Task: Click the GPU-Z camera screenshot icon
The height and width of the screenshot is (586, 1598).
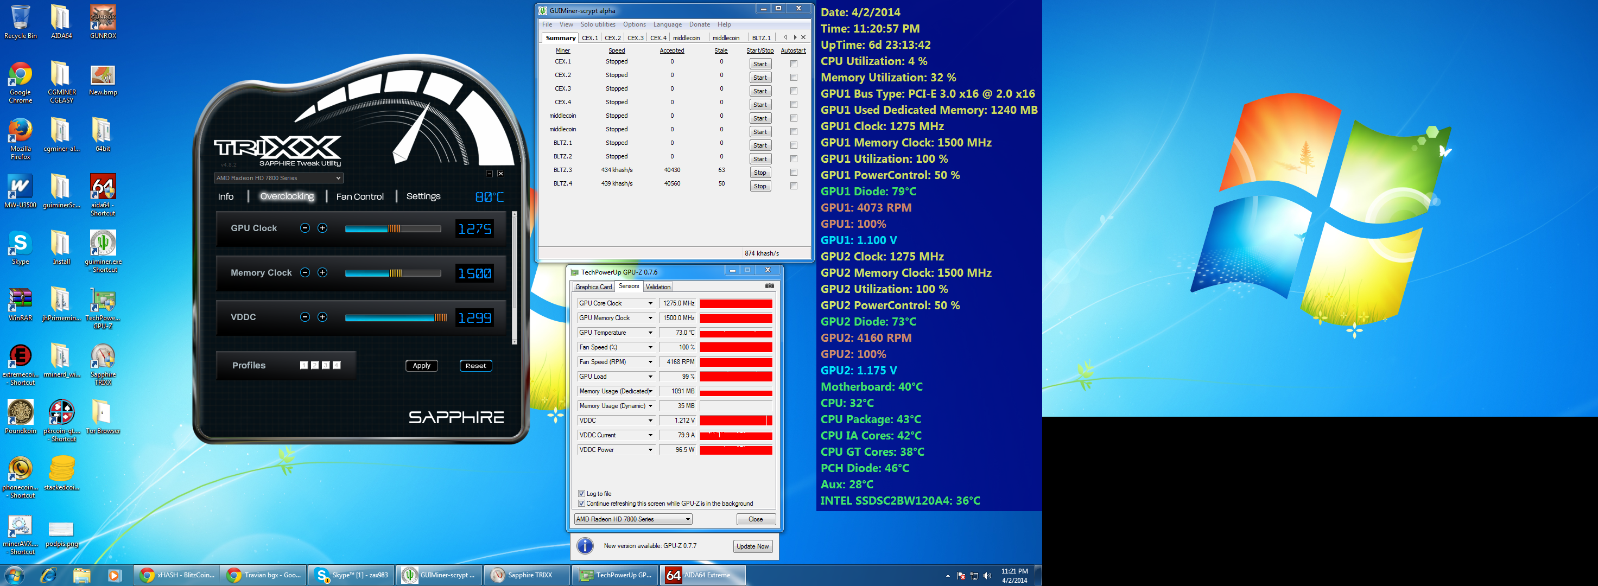Action: coord(769,286)
